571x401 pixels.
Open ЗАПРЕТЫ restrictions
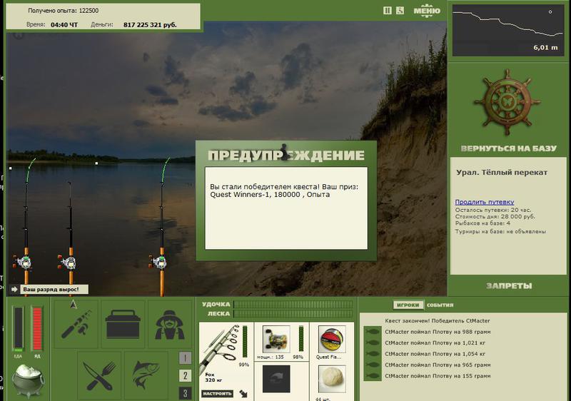pyautogui.click(x=509, y=286)
